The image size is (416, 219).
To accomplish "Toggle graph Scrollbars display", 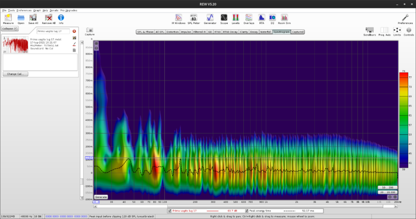I will [x=369, y=30].
